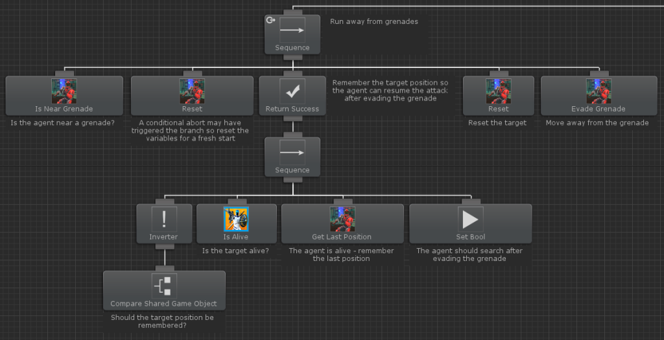Click the Reset node icon with abort description
This screenshot has width=664, height=340.
192,91
